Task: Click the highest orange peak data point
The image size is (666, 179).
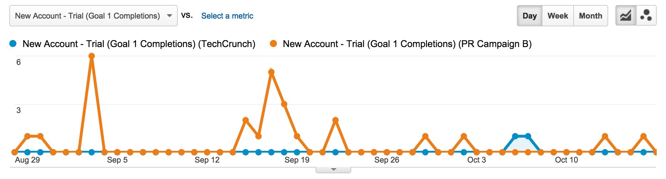Action: pos(92,56)
